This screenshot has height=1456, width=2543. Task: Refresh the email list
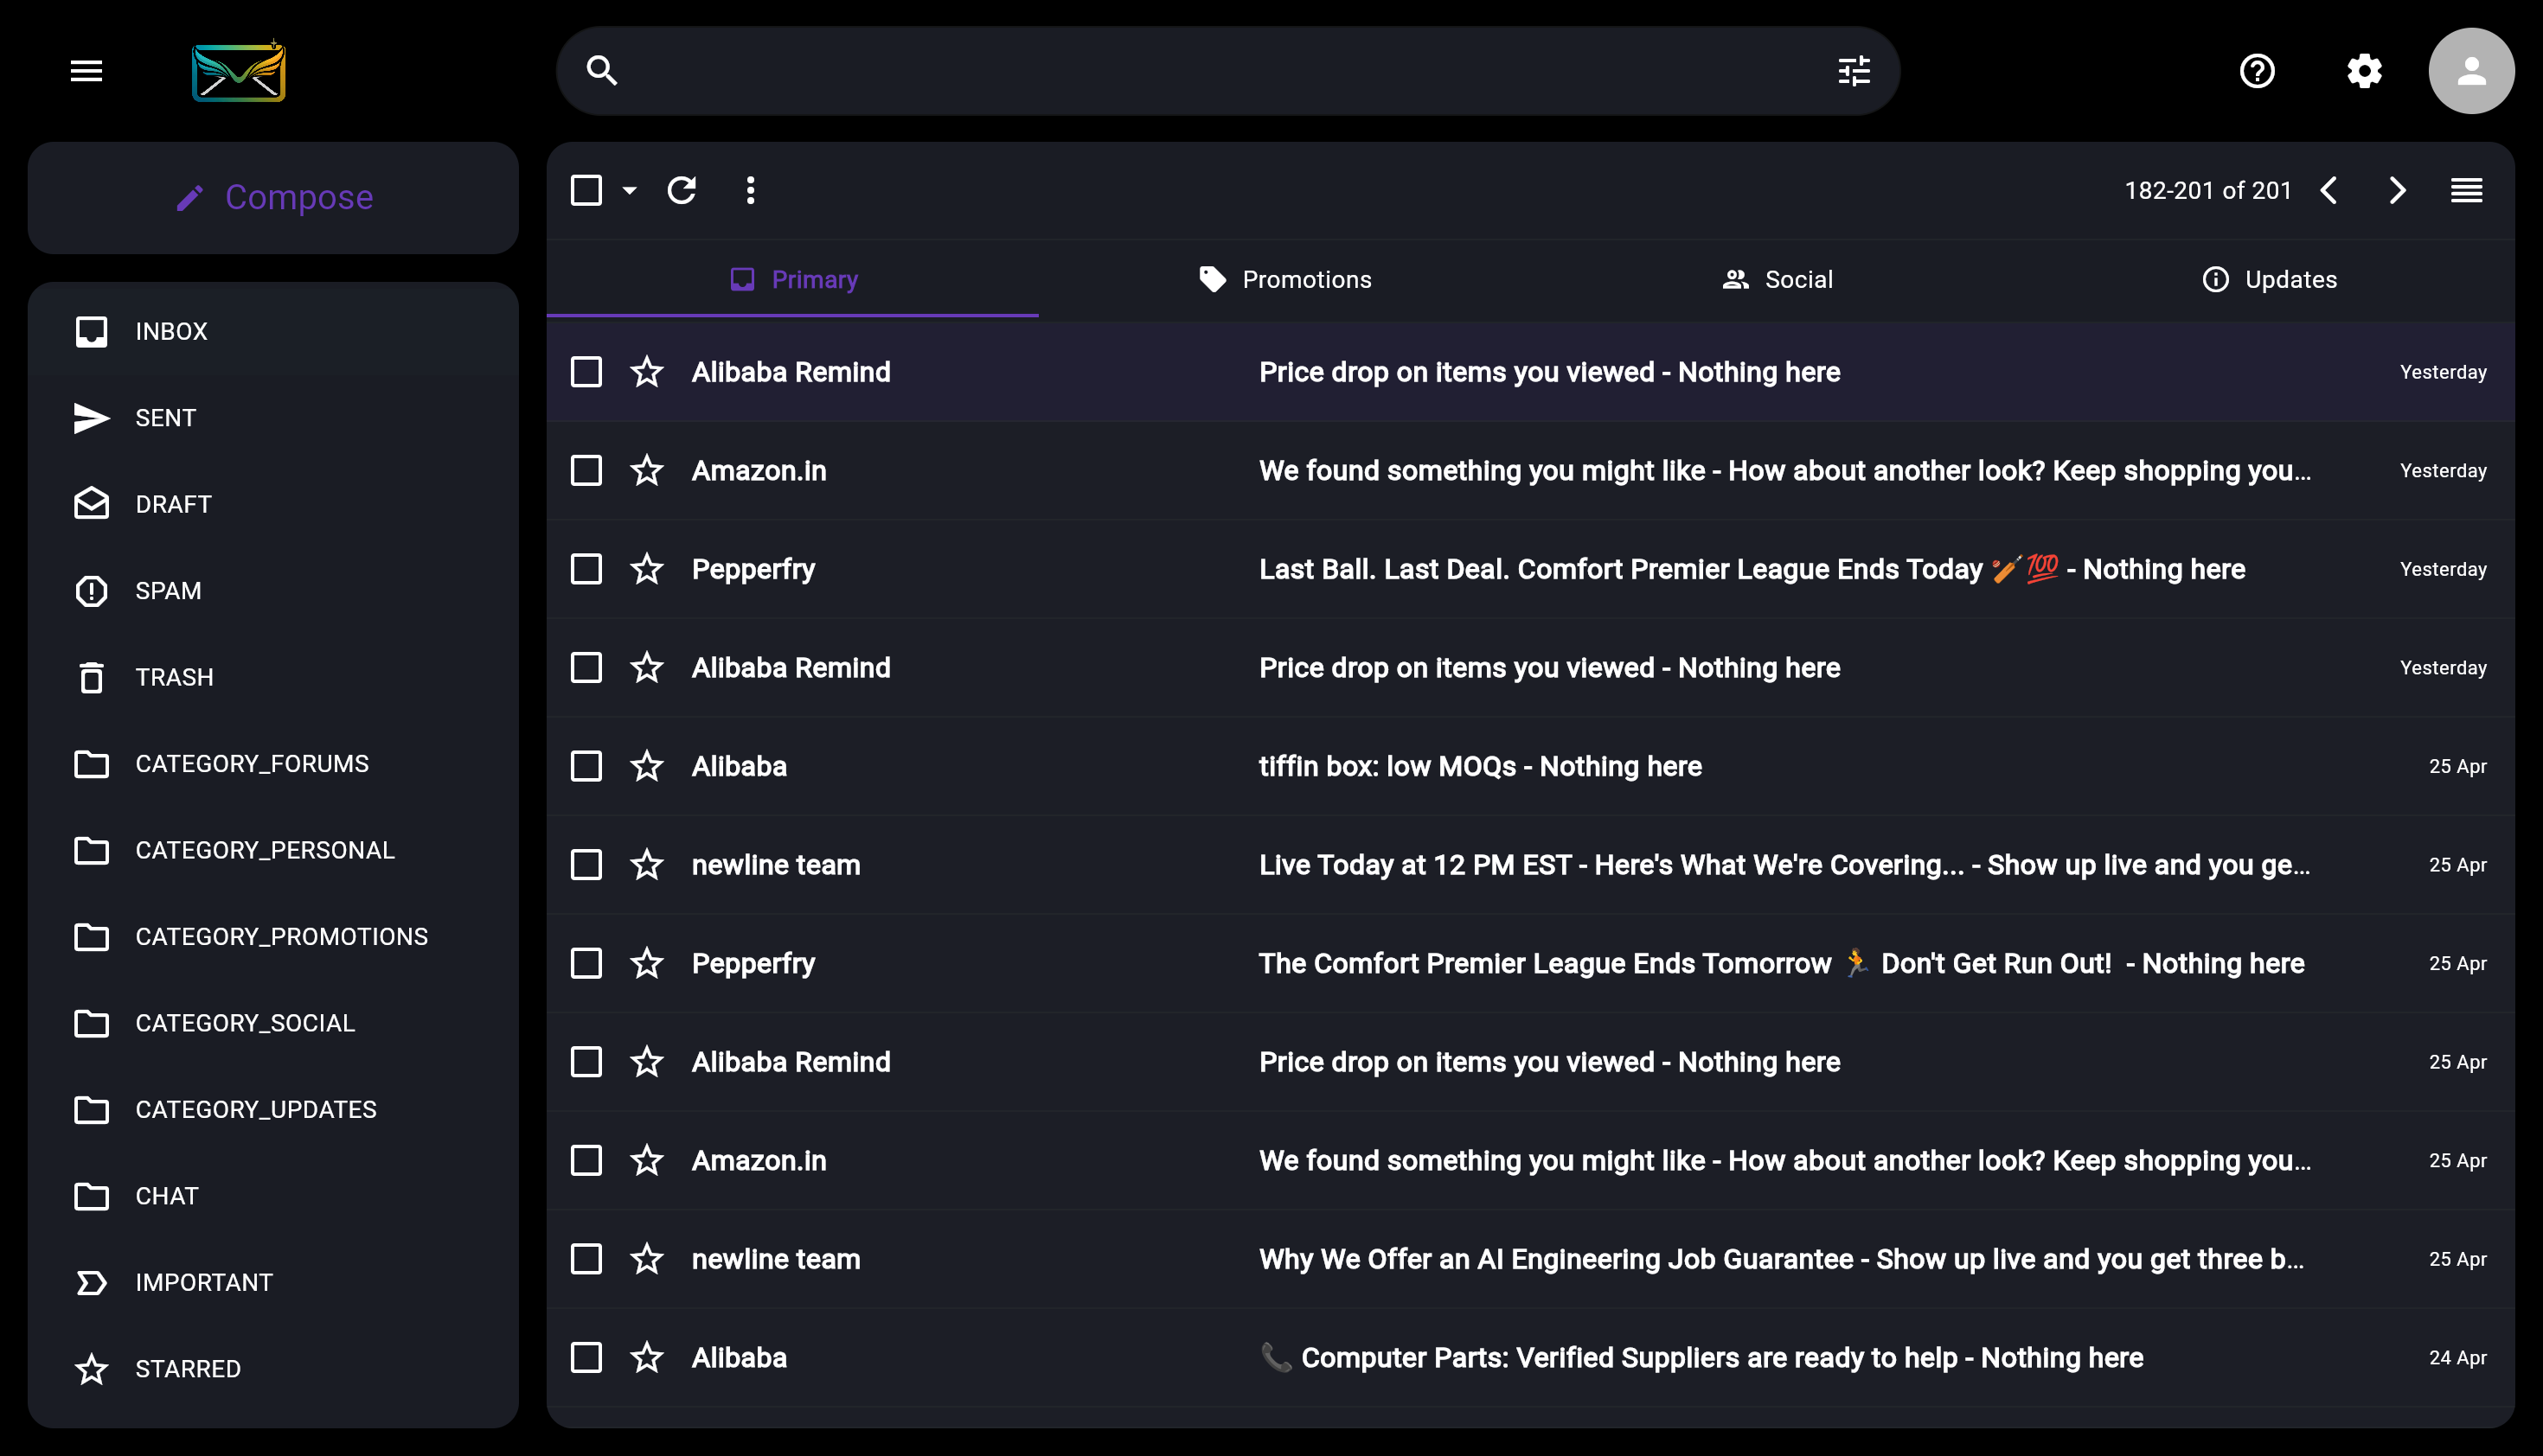click(683, 190)
